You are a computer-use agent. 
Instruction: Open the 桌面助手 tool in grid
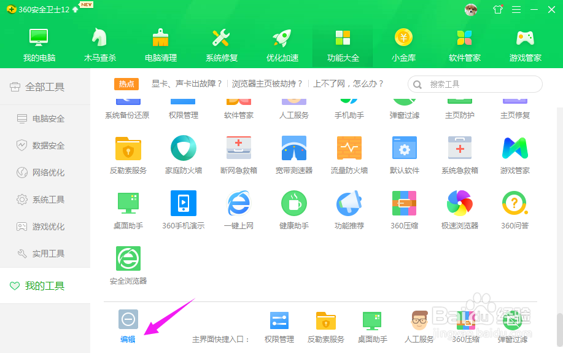click(128, 211)
